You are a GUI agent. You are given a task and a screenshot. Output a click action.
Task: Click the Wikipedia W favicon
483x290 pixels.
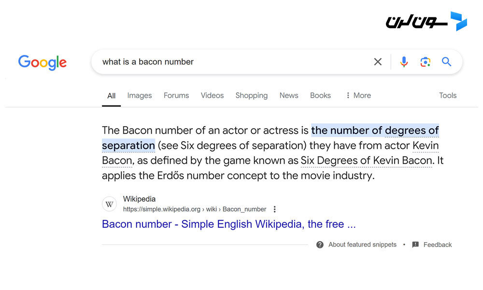109,204
